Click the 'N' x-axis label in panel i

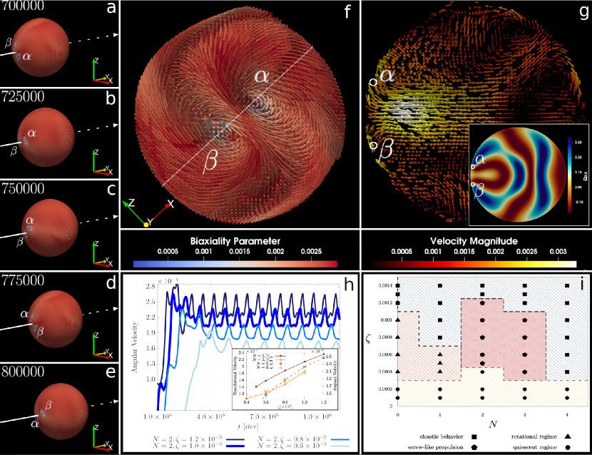pyautogui.click(x=493, y=424)
